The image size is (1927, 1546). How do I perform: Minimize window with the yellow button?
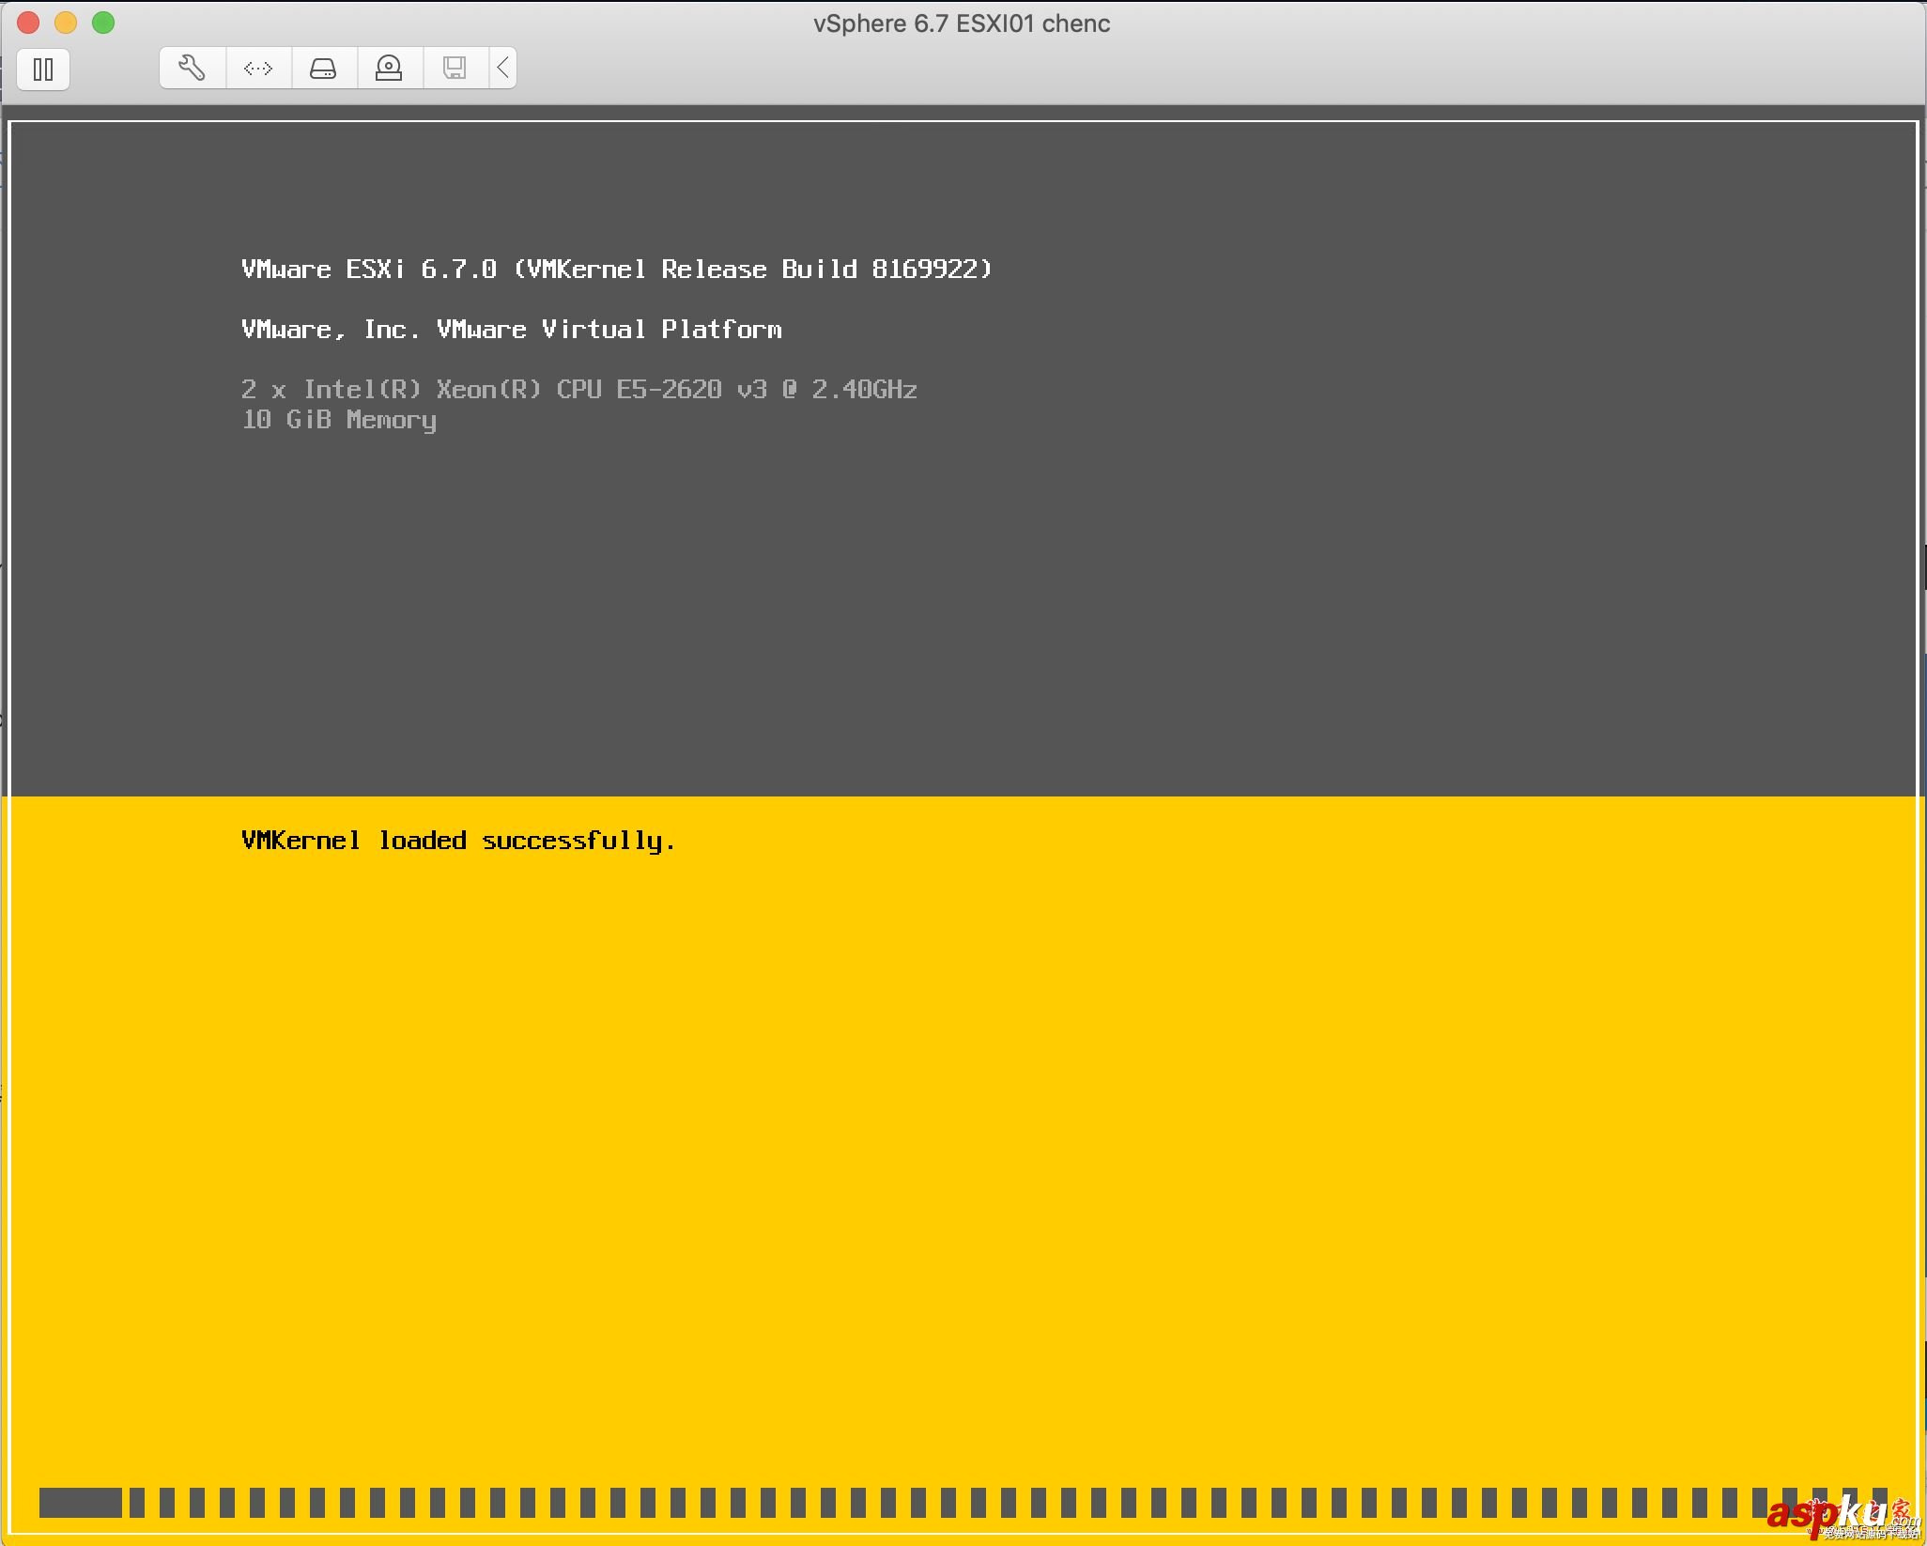[66, 23]
